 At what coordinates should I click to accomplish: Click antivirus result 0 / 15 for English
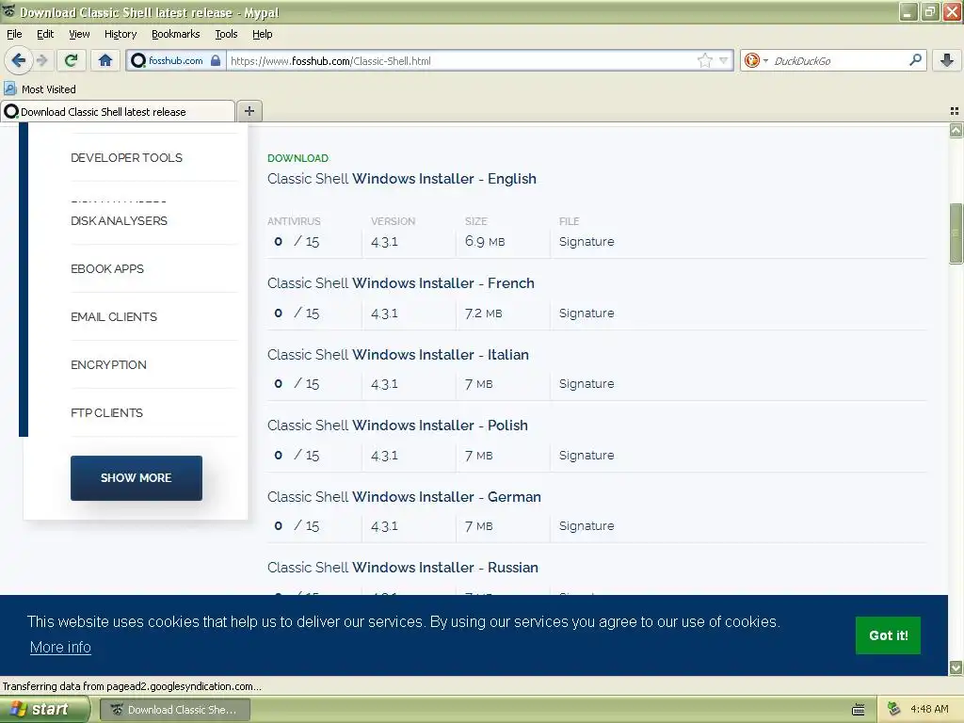pos(297,242)
